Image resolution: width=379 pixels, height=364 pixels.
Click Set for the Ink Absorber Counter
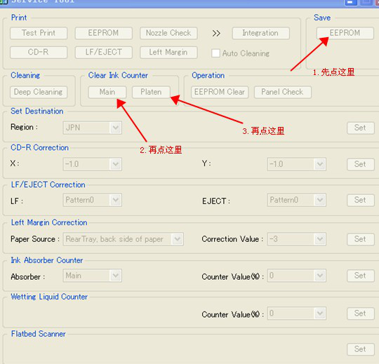tap(360, 276)
